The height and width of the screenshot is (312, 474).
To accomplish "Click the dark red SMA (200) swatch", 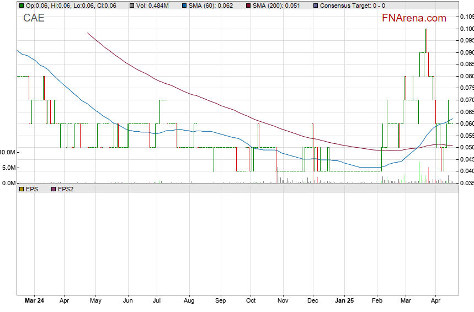I will (x=248, y=6).
